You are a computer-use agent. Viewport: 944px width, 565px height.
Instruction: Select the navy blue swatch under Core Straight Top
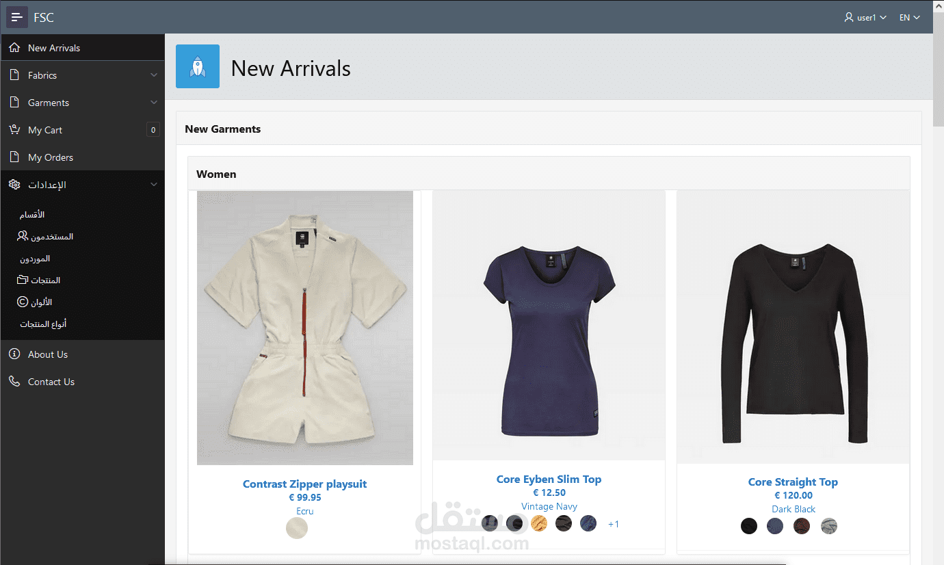[775, 526]
